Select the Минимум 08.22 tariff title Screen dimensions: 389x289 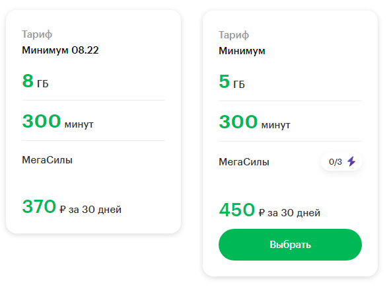click(x=60, y=50)
